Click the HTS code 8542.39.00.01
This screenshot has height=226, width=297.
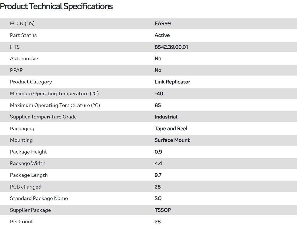click(171, 47)
